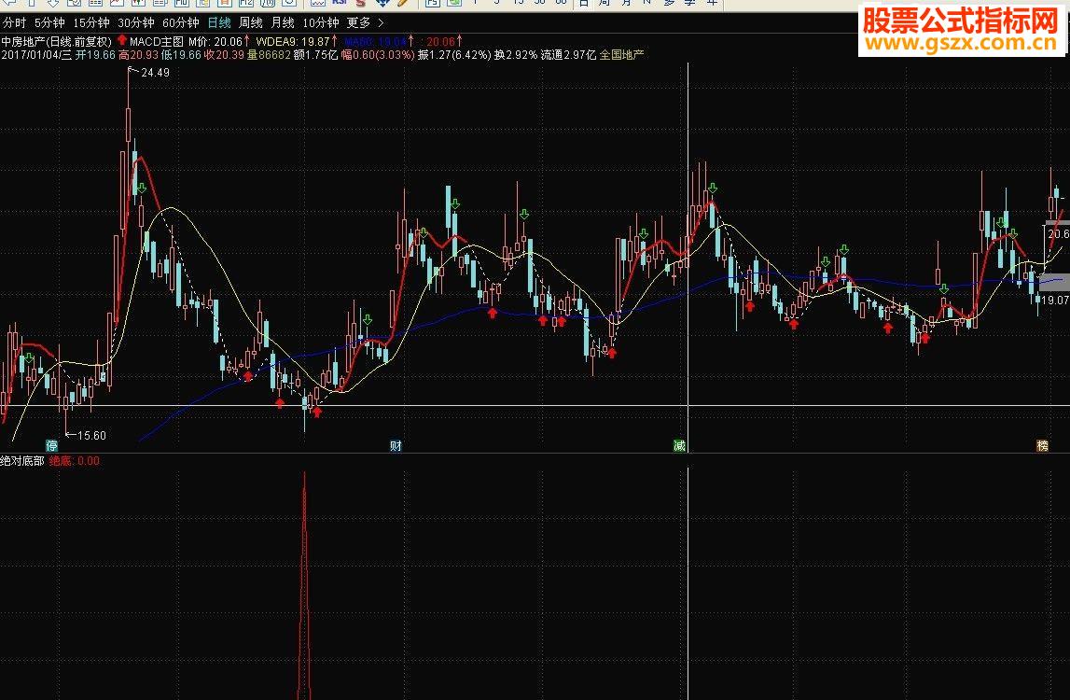This screenshot has width=1070, height=700.
Task: Click the float shares value 流通2.97亿
Action: (x=568, y=55)
